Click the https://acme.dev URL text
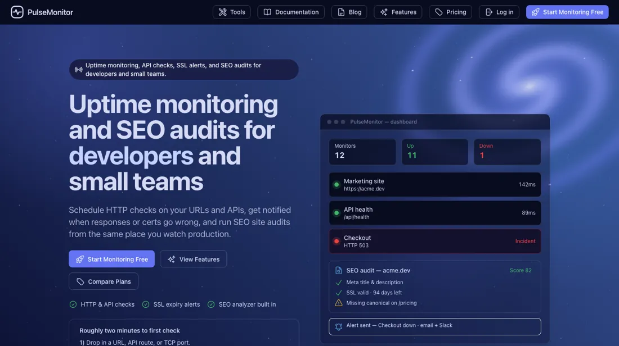Screen dimensions: 619x346 pos(364,189)
